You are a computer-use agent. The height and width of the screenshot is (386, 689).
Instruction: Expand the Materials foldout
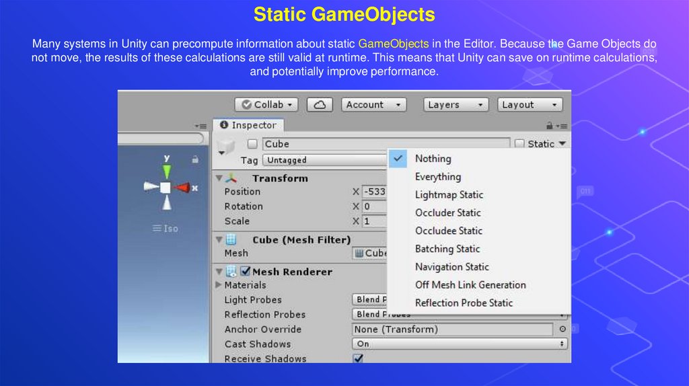[x=219, y=284]
